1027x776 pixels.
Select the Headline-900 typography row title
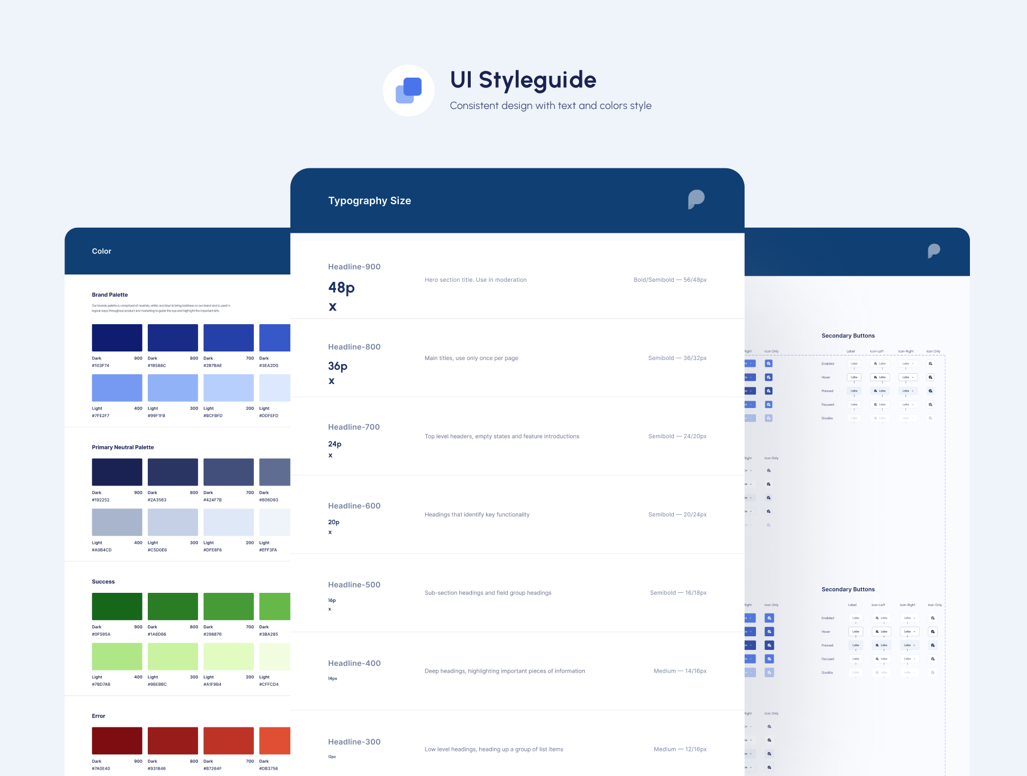[354, 266]
